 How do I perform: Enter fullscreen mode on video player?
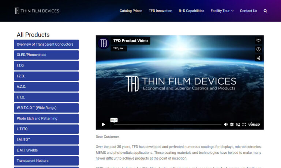click(244, 124)
